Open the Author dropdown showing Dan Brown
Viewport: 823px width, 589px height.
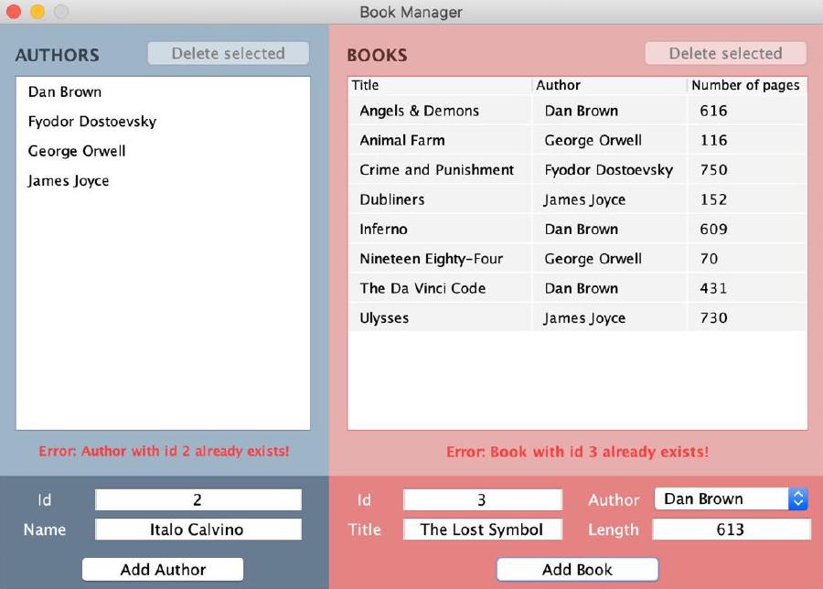[x=731, y=498]
